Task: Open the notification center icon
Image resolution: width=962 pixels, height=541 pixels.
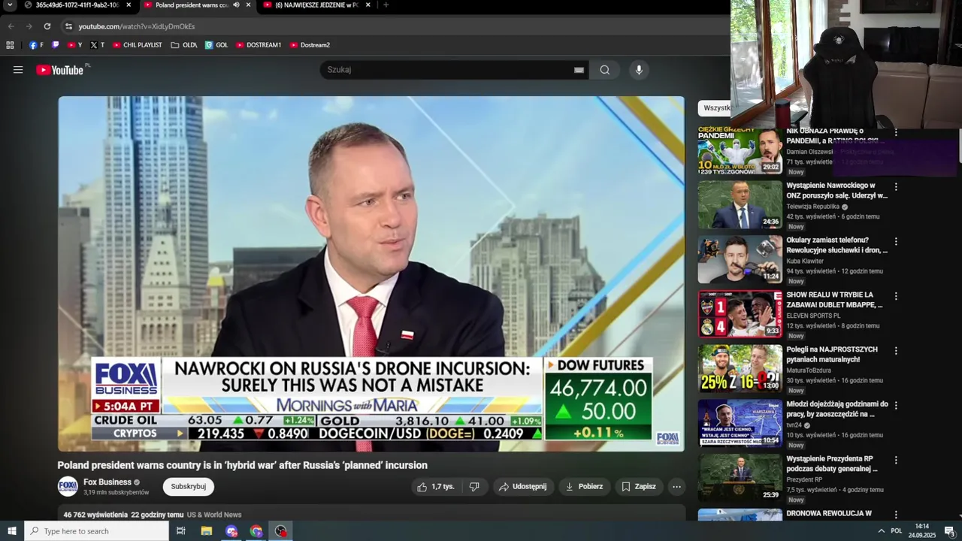Action: click(x=949, y=531)
